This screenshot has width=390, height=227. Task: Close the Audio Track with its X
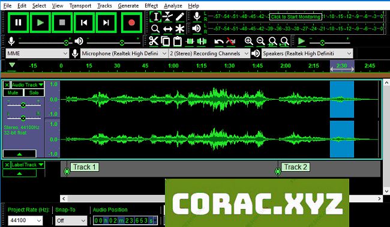point(7,85)
